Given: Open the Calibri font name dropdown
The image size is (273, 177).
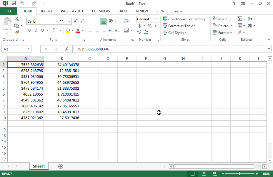Looking at the screenshot, I should pos(57,22).
